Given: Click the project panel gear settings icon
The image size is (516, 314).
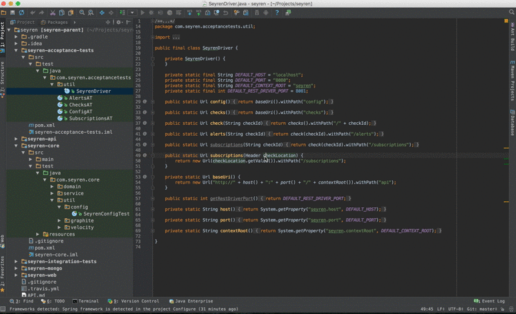Looking at the screenshot, I should pyautogui.click(x=119, y=22).
